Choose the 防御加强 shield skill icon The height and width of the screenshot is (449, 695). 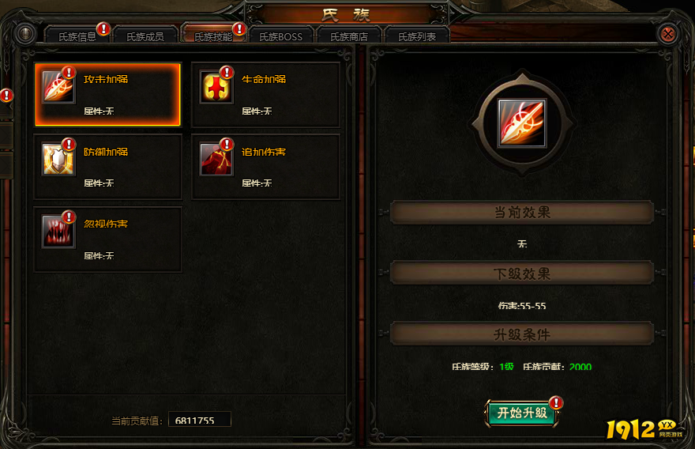pyautogui.click(x=58, y=159)
